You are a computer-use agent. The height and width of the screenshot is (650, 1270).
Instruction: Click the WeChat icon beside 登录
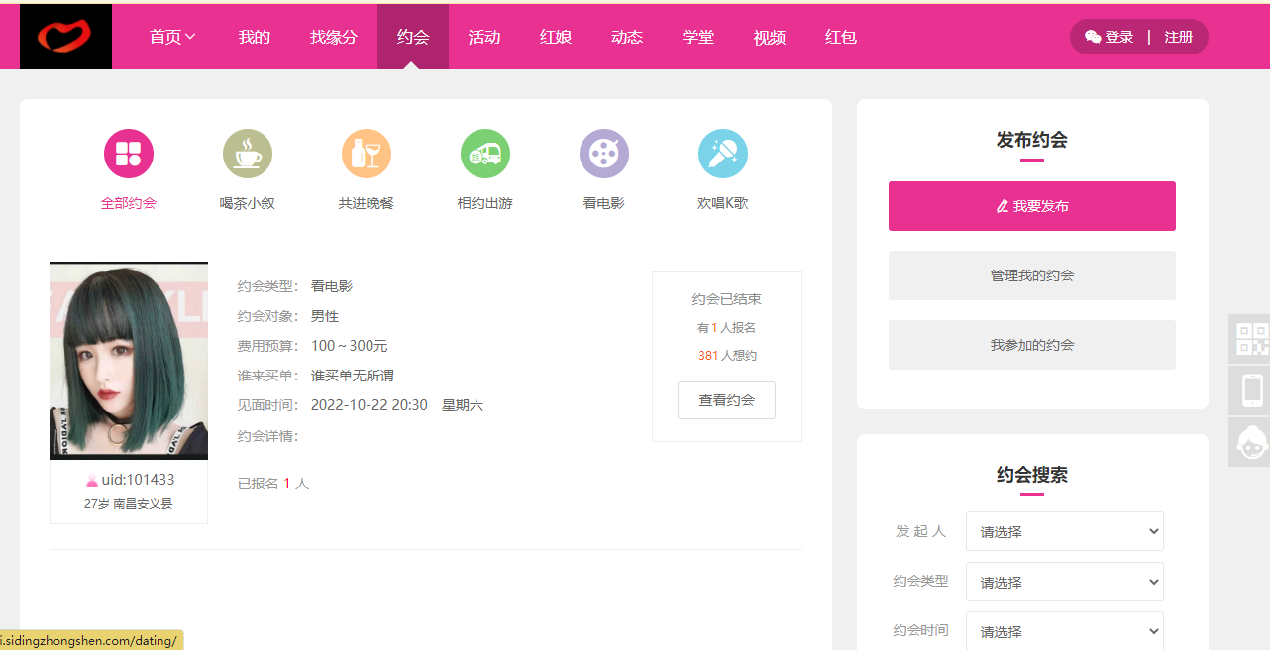[x=1093, y=37]
